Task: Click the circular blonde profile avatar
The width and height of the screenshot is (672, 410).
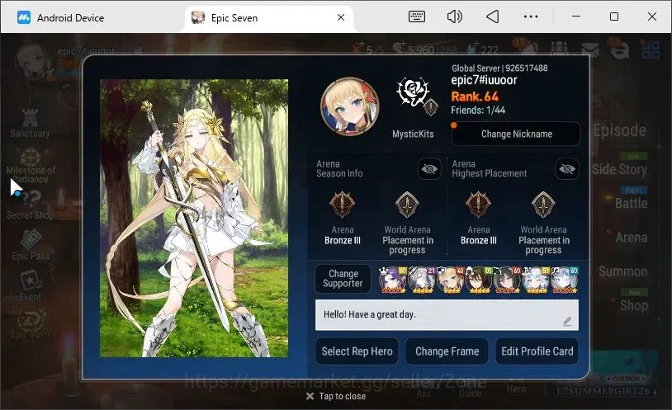Action: [350, 106]
